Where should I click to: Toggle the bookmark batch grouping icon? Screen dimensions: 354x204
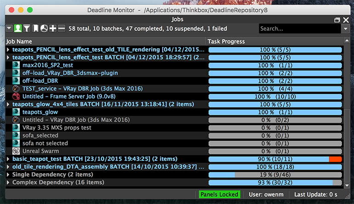pyautogui.click(x=35, y=28)
